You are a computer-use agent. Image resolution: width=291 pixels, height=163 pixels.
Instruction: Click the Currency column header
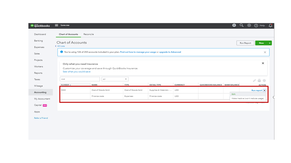pos(180,85)
